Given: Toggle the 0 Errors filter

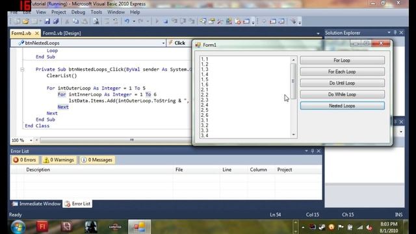Looking at the screenshot, I should 25,160.
